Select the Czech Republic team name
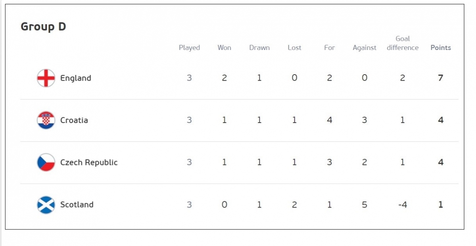The height and width of the screenshot is (246, 476). click(x=89, y=163)
